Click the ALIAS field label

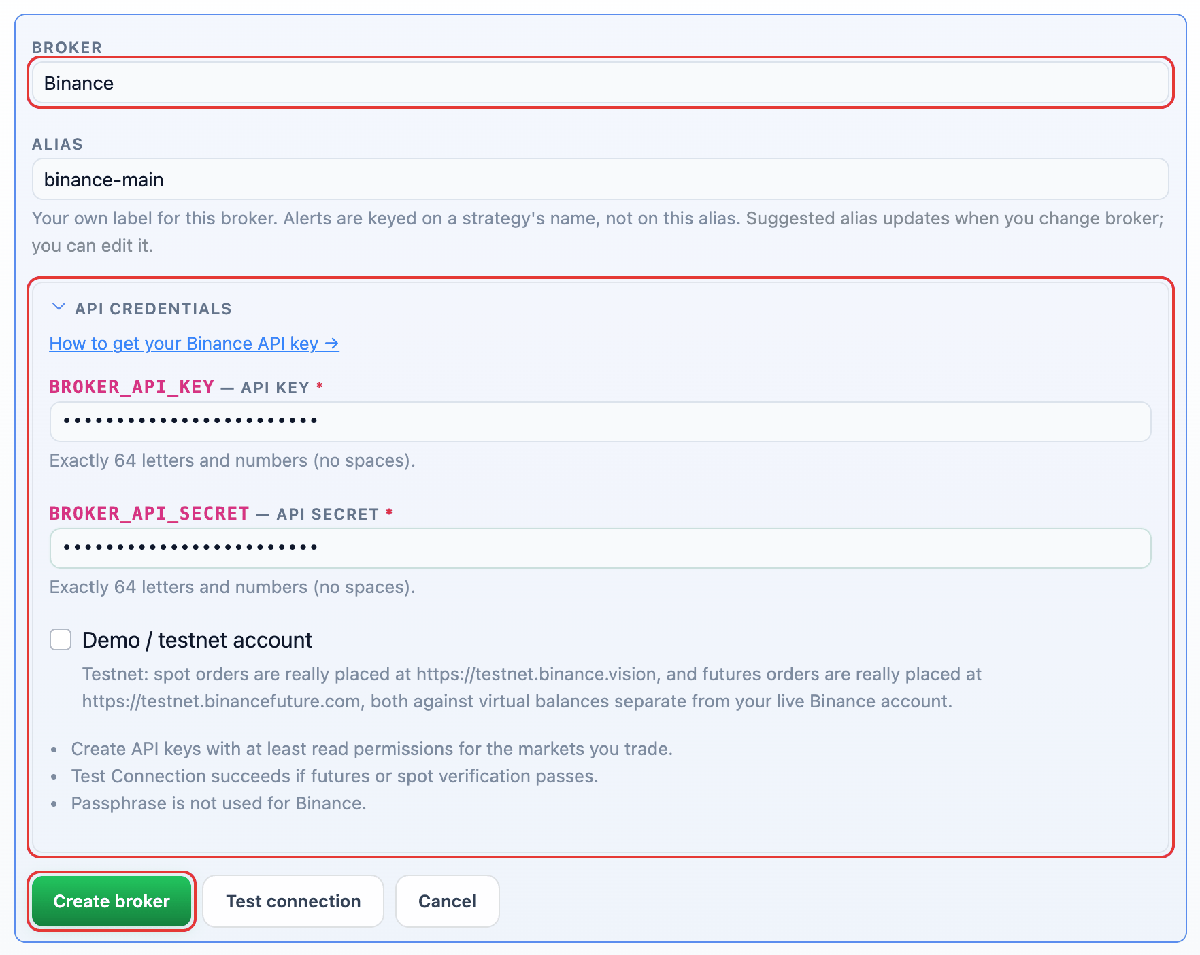[x=57, y=144]
